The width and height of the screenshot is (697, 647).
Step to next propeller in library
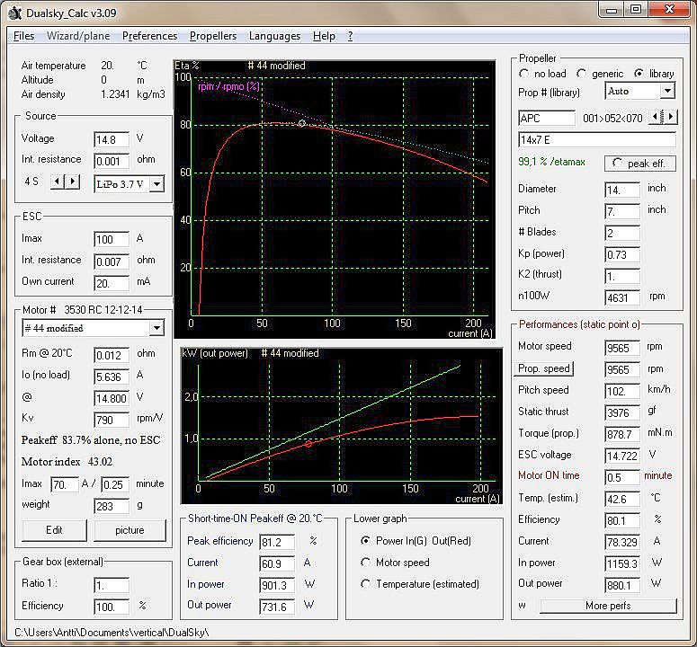[669, 118]
